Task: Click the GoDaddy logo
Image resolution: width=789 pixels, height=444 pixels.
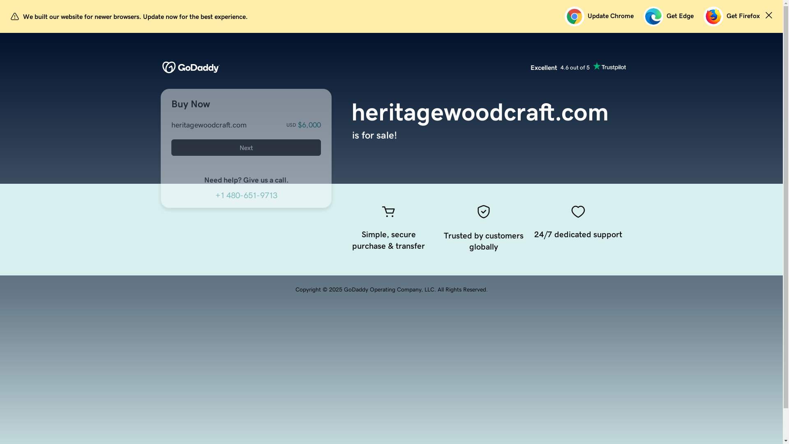Action: click(191, 67)
